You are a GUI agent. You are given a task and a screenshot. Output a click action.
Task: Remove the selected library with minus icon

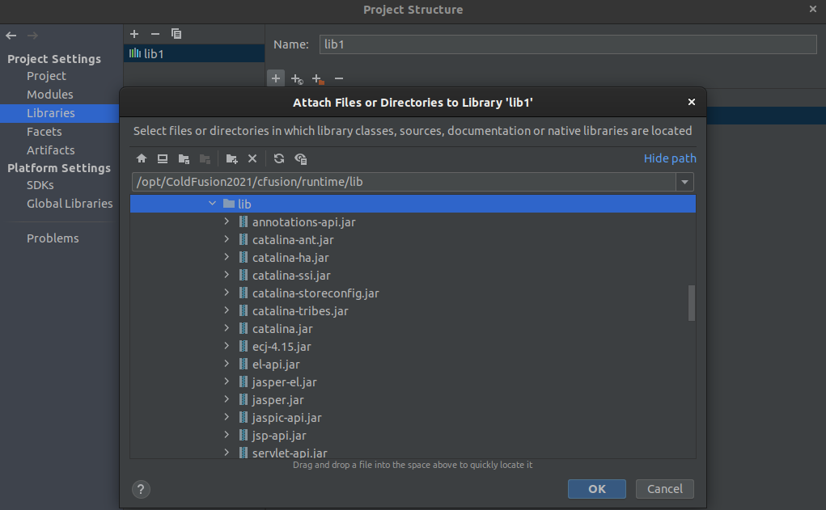tap(155, 34)
